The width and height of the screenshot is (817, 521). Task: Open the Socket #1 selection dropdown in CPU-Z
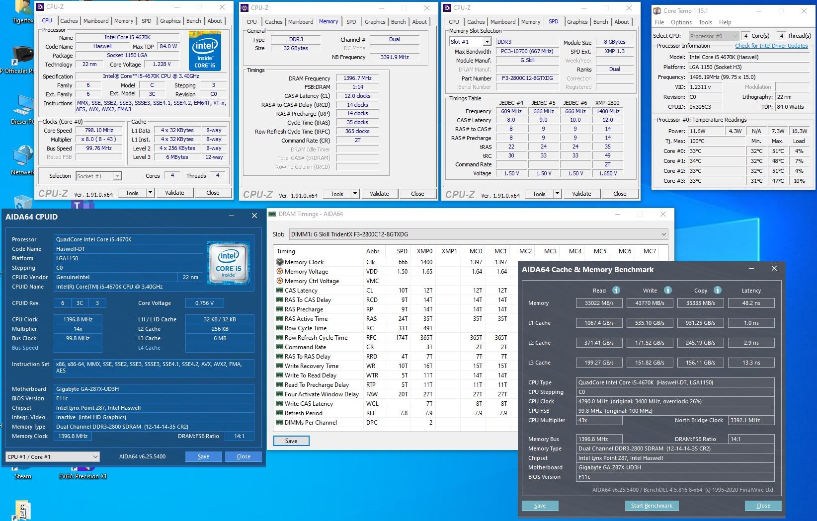pyautogui.click(x=98, y=176)
